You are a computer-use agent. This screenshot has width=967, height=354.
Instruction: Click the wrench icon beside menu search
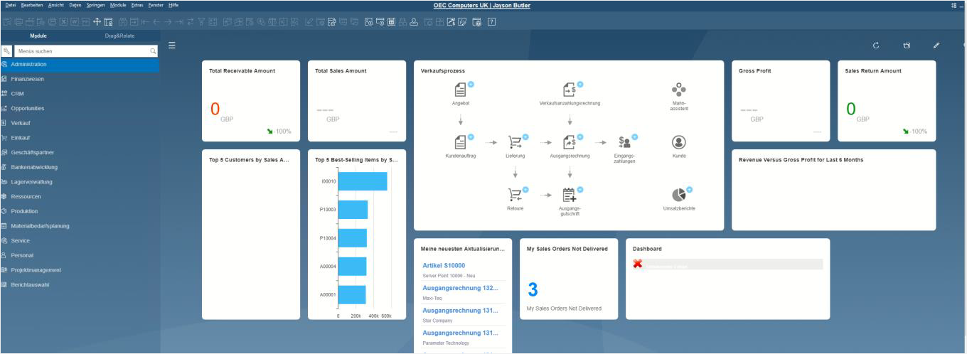click(6, 51)
